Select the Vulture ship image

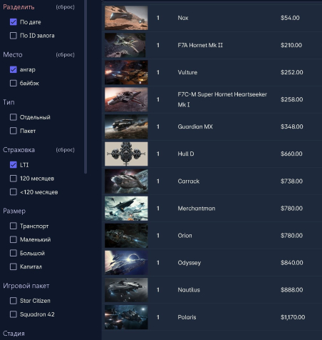126,72
